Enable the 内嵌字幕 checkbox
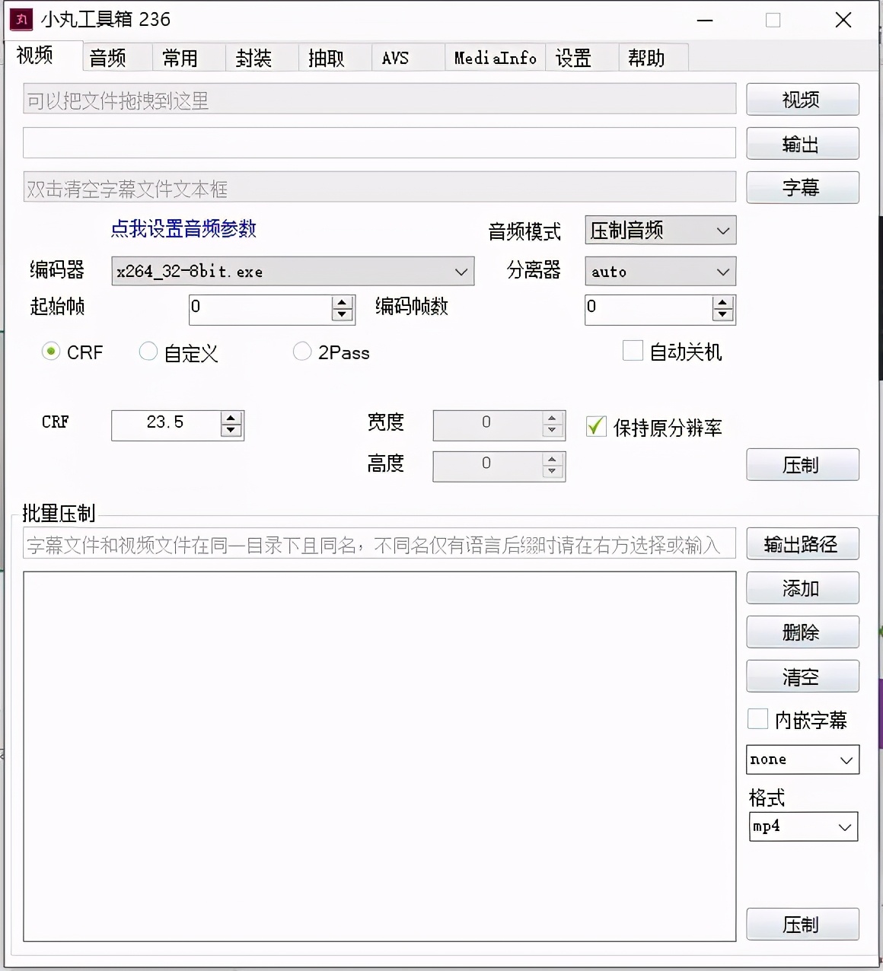Screen dimensions: 883x971 coord(757,718)
